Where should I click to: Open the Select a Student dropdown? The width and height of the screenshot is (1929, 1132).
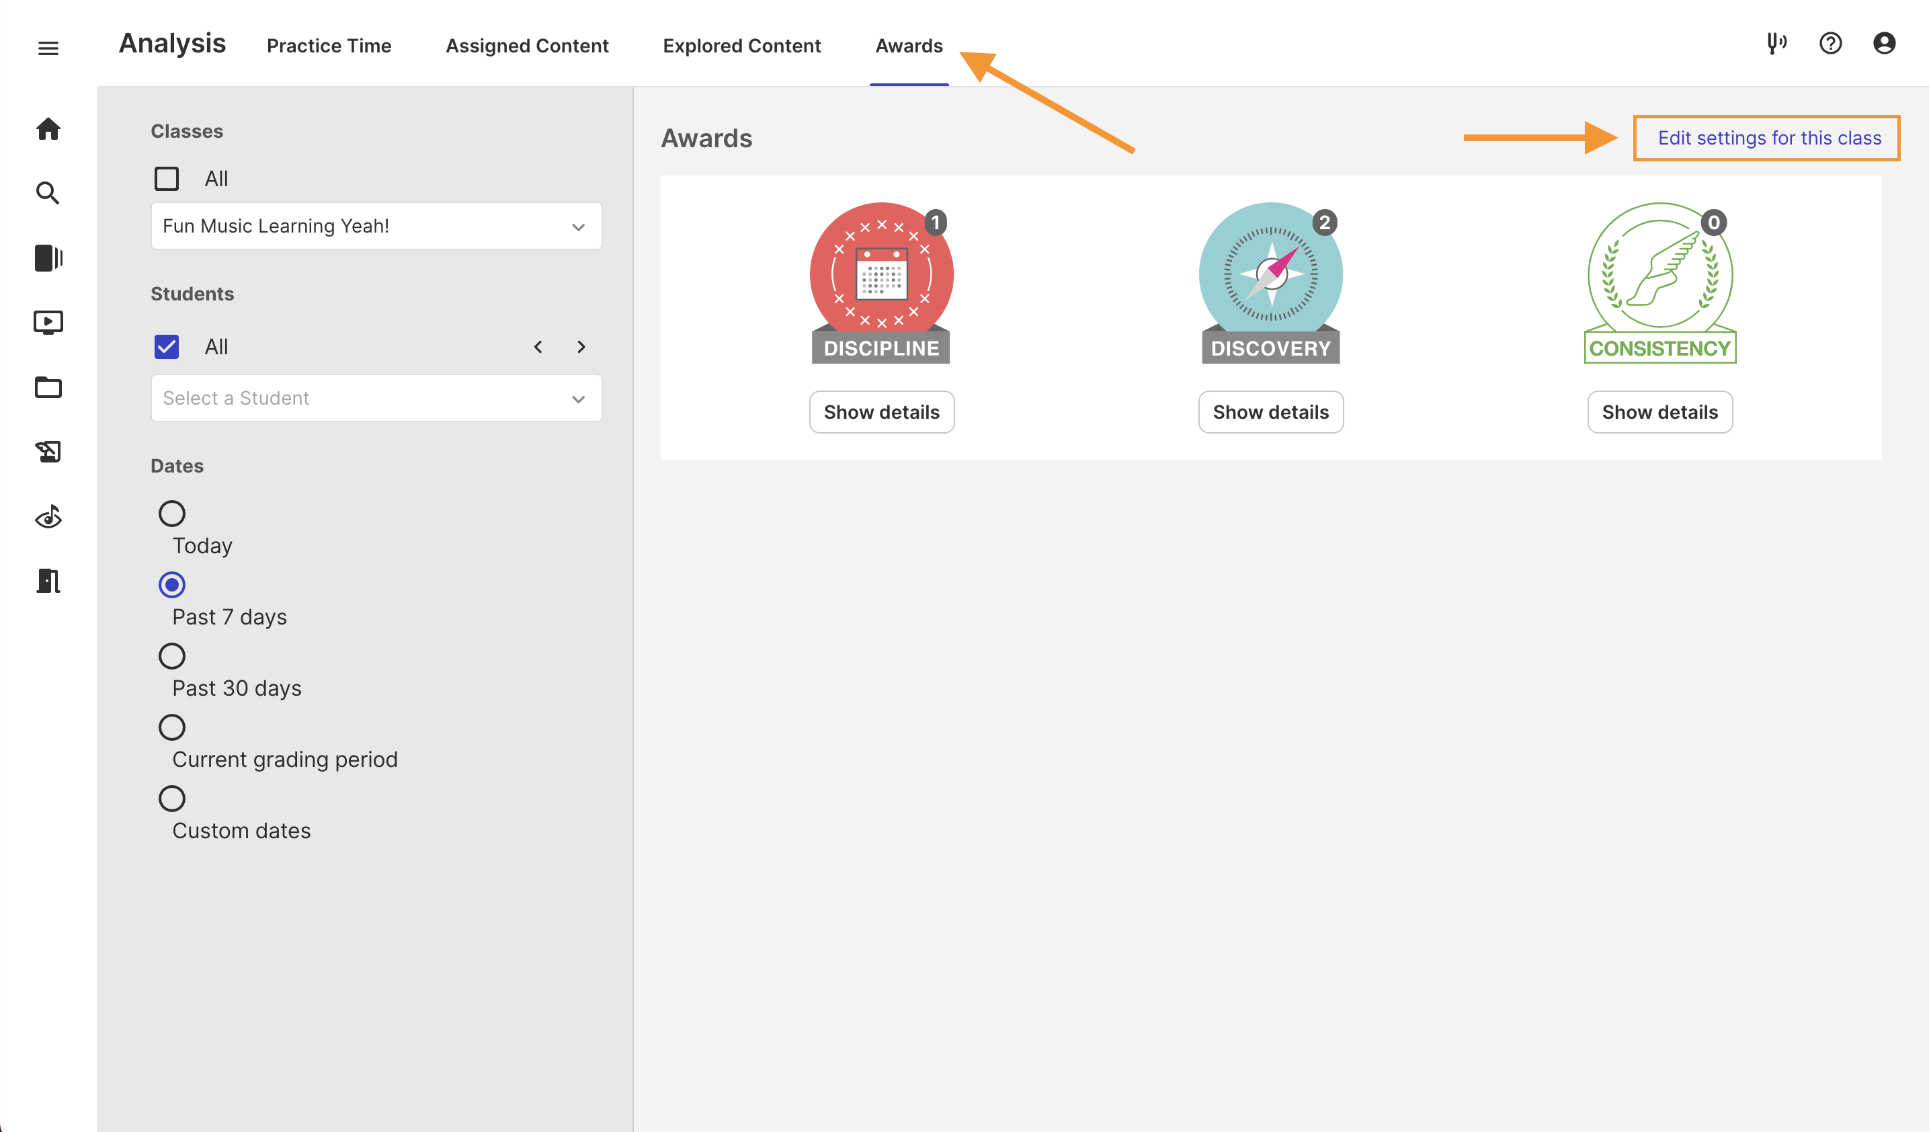pyautogui.click(x=376, y=398)
